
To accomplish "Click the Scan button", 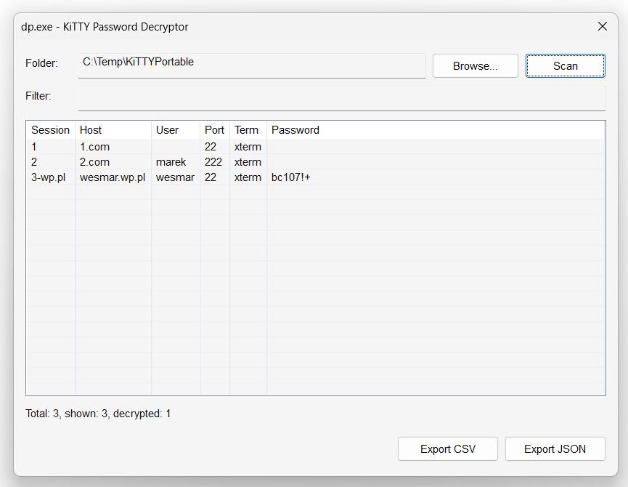I will coord(565,65).
